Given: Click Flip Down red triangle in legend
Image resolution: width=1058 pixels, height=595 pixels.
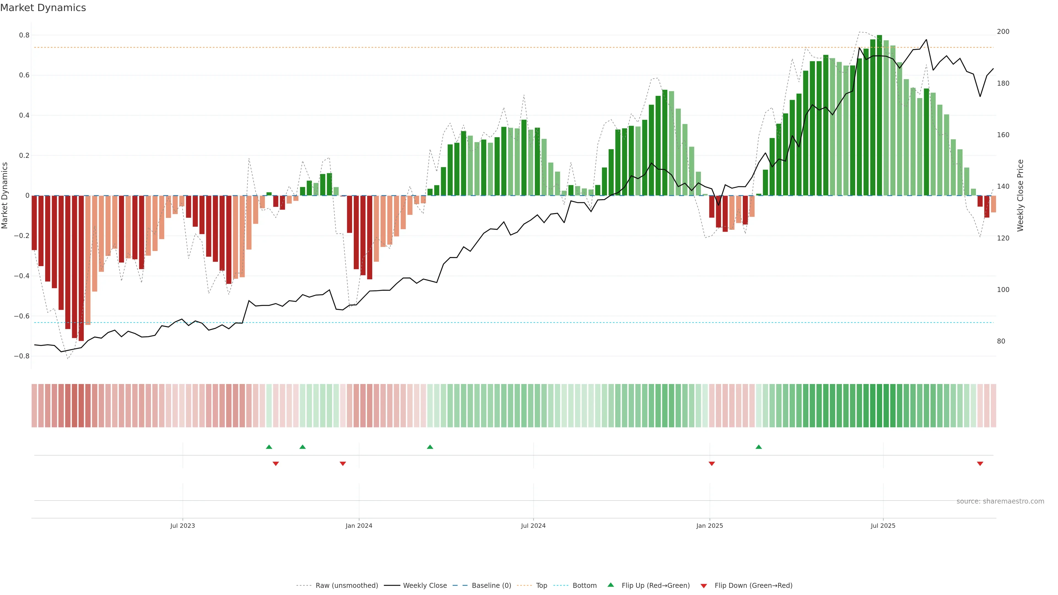Looking at the screenshot, I should [704, 586].
